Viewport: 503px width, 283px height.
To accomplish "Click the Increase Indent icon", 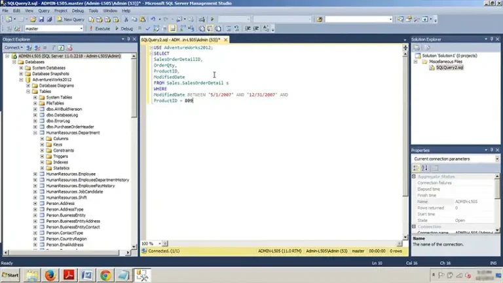I will (x=256, y=29).
